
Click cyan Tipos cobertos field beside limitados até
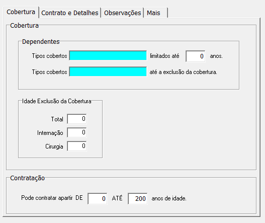(x=108, y=55)
